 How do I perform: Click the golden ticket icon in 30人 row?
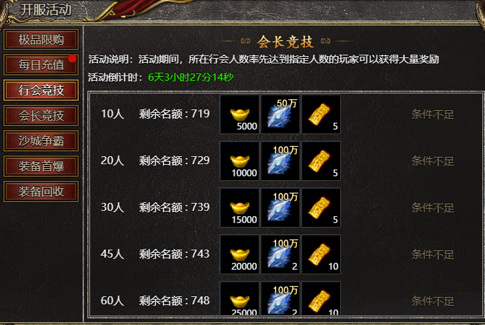pyautogui.click(x=321, y=208)
